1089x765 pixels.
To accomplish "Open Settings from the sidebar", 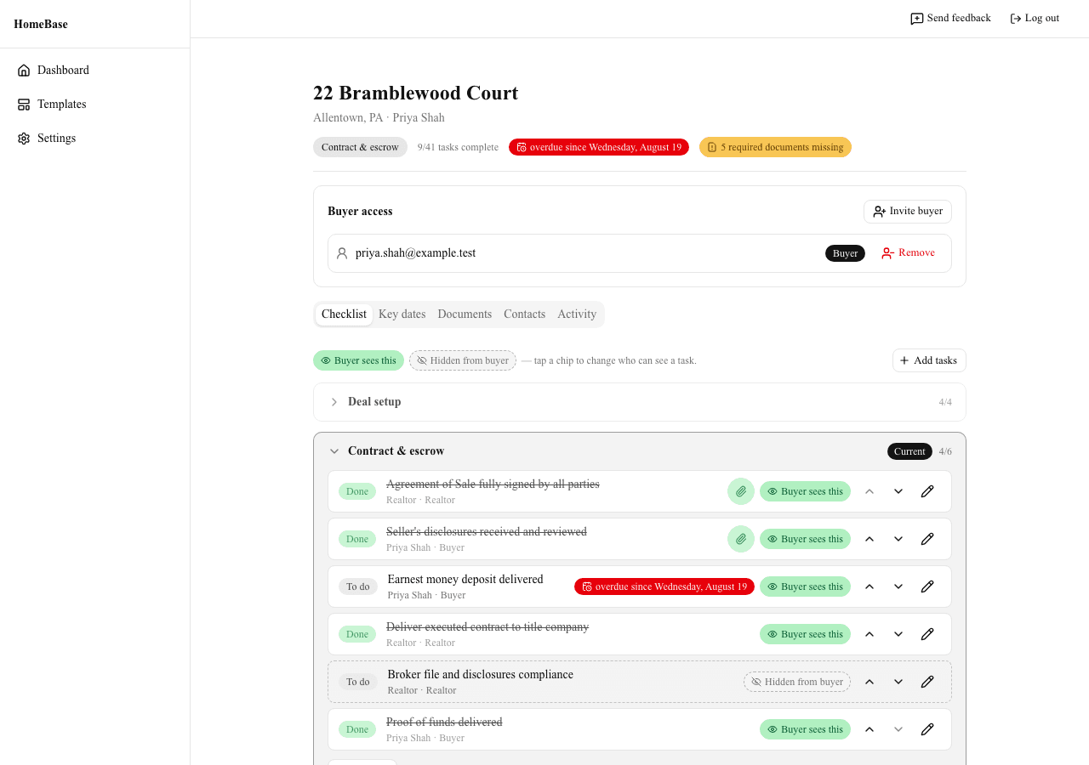I will point(94,139).
